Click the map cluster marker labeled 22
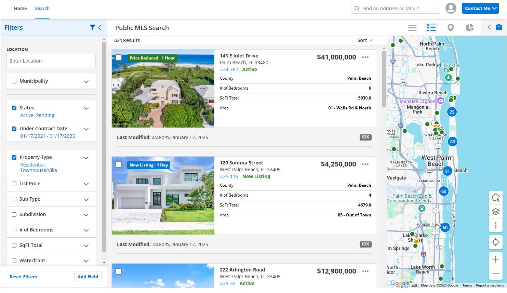This screenshot has width=507, height=293. pos(452,112)
